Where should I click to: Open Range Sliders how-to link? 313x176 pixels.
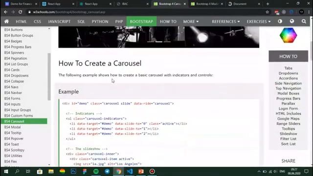point(288,124)
